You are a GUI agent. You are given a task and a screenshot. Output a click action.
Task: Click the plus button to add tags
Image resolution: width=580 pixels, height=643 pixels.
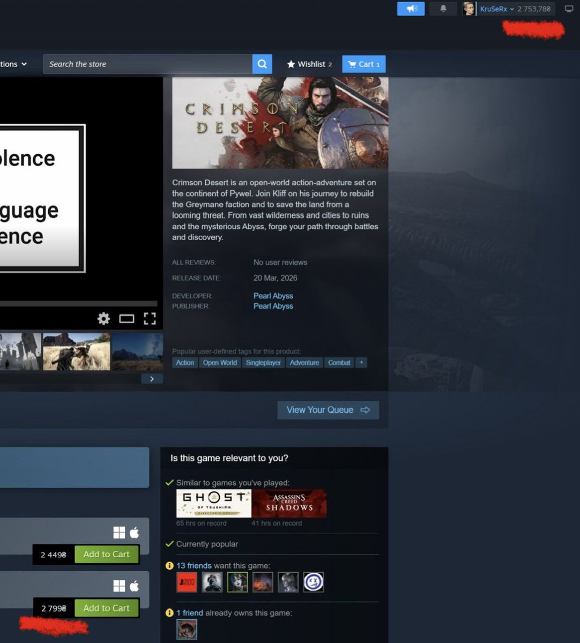(x=361, y=363)
